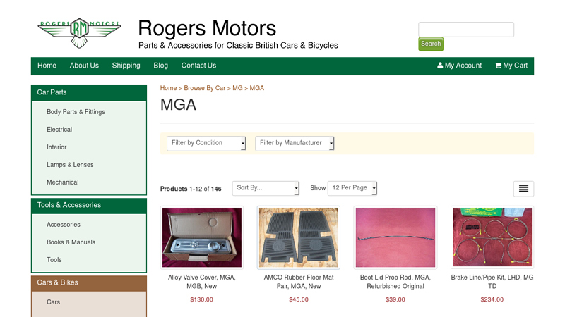Viewport: 565px width, 317px height.
Task: Open Interior category
Action: pos(56,147)
